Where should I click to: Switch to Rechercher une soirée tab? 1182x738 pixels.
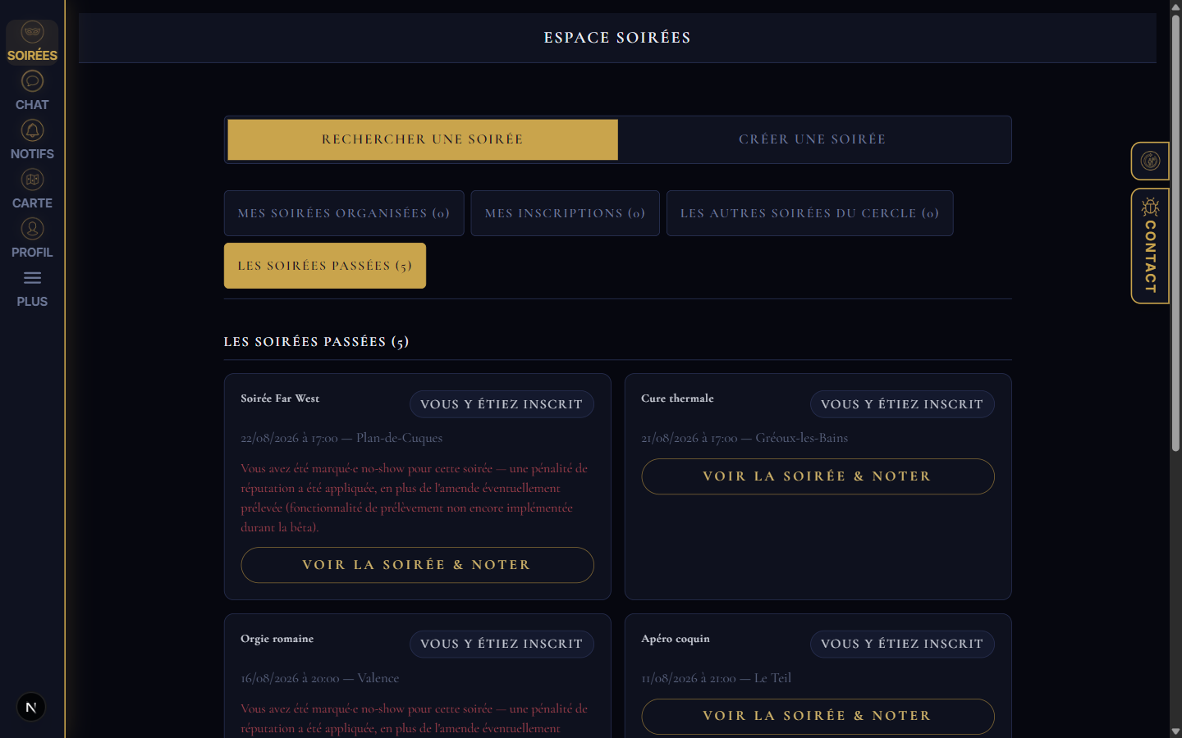[x=423, y=139]
